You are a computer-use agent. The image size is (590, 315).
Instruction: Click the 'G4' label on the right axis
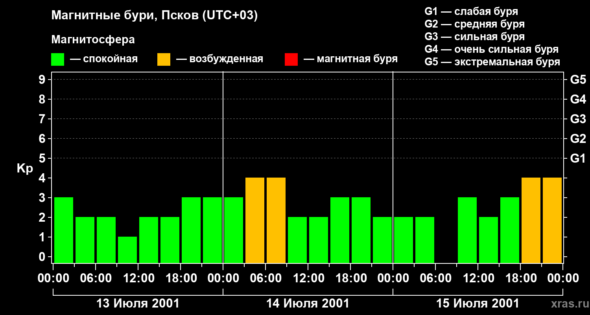tap(578, 99)
